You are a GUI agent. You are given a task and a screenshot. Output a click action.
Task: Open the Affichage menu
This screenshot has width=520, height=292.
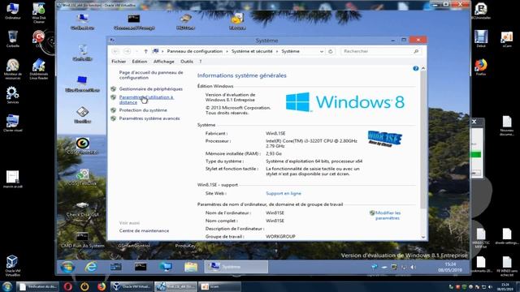(163, 62)
